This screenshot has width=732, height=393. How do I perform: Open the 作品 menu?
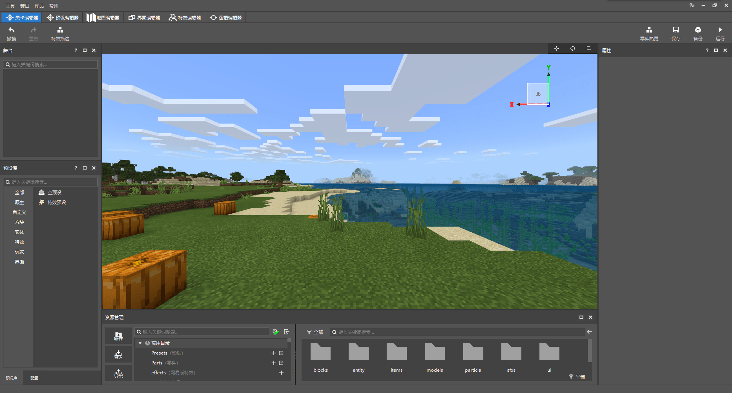click(39, 6)
